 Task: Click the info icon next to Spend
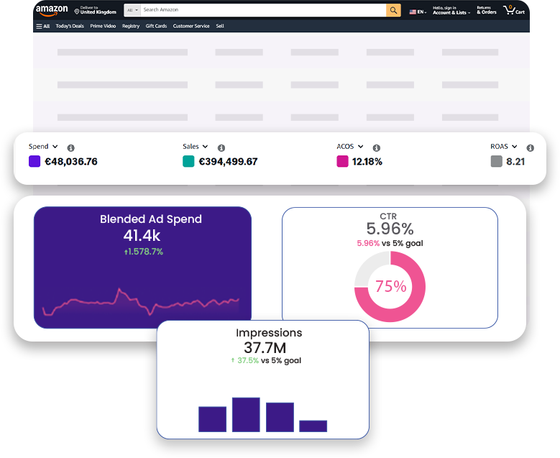pos(70,147)
